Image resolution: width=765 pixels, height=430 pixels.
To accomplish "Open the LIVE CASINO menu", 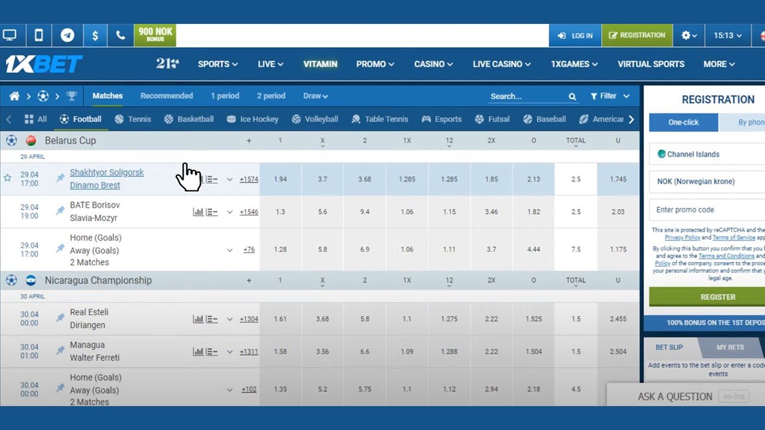I will (x=501, y=64).
